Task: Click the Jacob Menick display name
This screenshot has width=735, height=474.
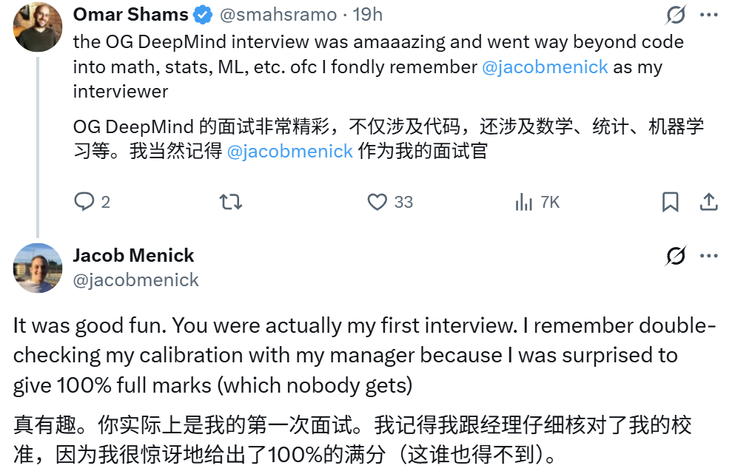Action: tap(133, 255)
